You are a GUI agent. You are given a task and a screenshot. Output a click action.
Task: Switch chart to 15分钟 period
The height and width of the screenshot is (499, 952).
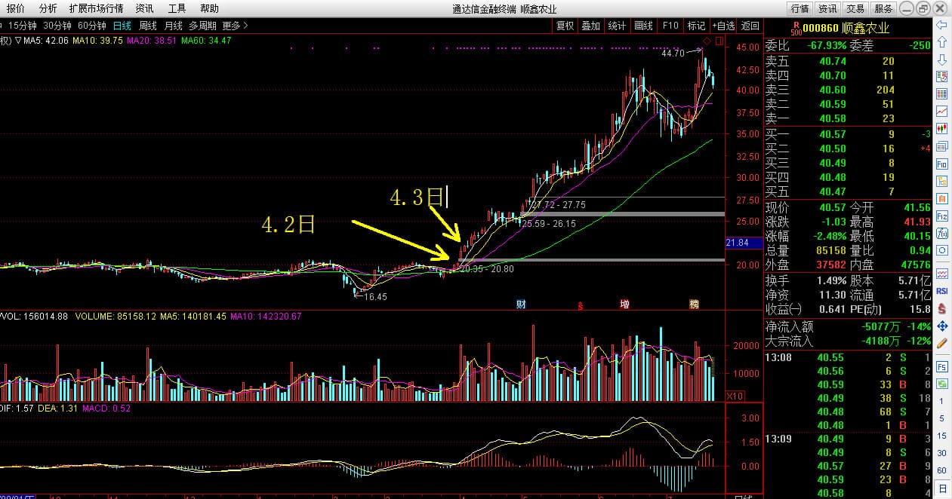[x=21, y=26]
